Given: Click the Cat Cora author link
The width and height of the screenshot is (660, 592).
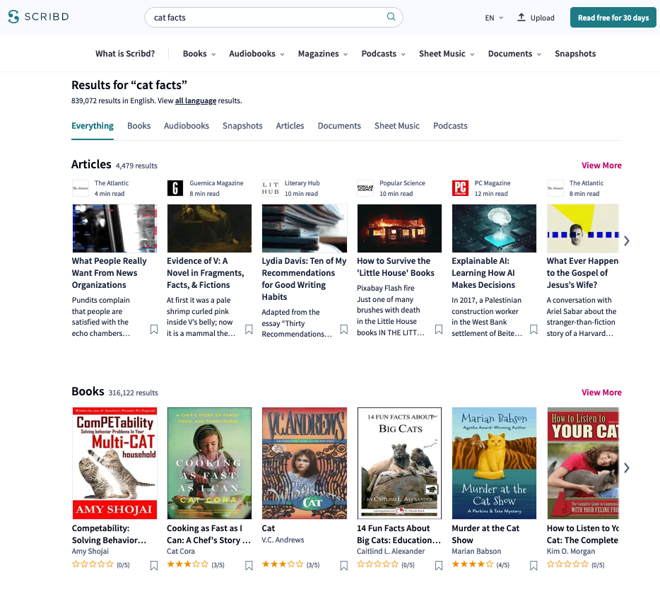Looking at the screenshot, I should pos(181,551).
